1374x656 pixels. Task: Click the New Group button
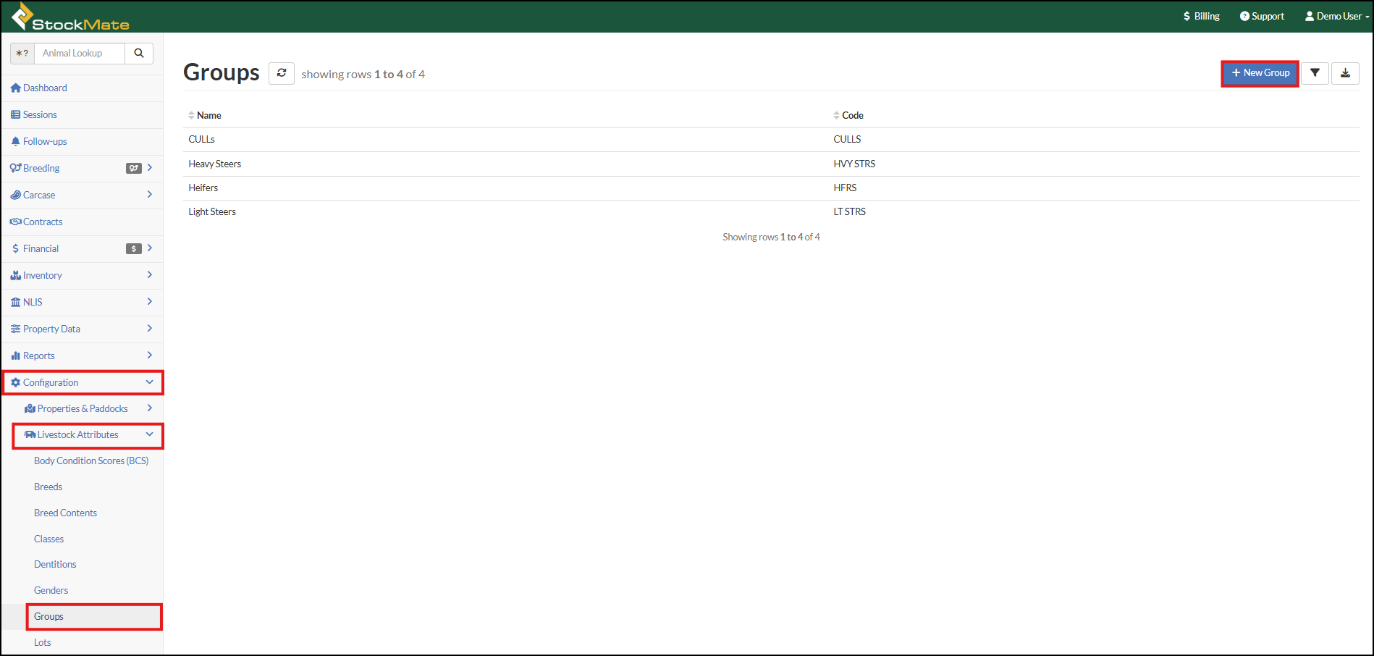coord(1260,73)
